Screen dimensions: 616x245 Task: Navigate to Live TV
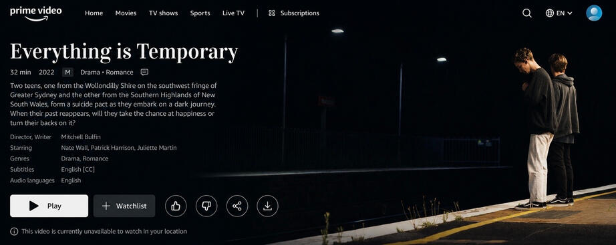233,13
